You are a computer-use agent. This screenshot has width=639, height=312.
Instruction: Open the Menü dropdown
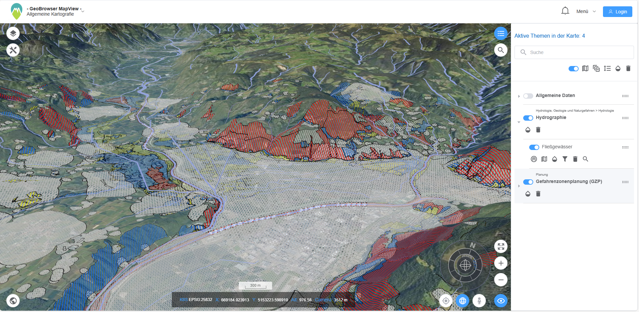tap(586, 12)
